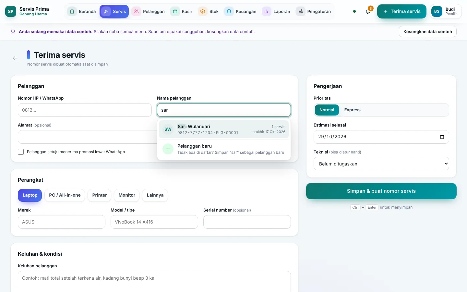Select Normal priority option

(327, 110)
